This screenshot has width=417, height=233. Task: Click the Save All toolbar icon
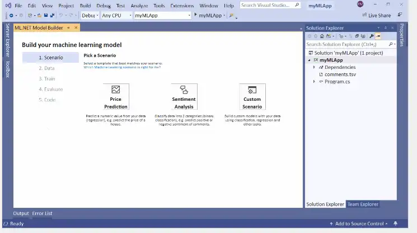[x=52, y=16]
